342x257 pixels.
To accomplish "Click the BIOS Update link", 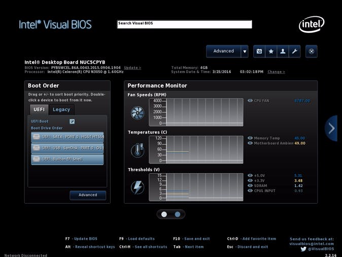I will [x=132, y=68].
